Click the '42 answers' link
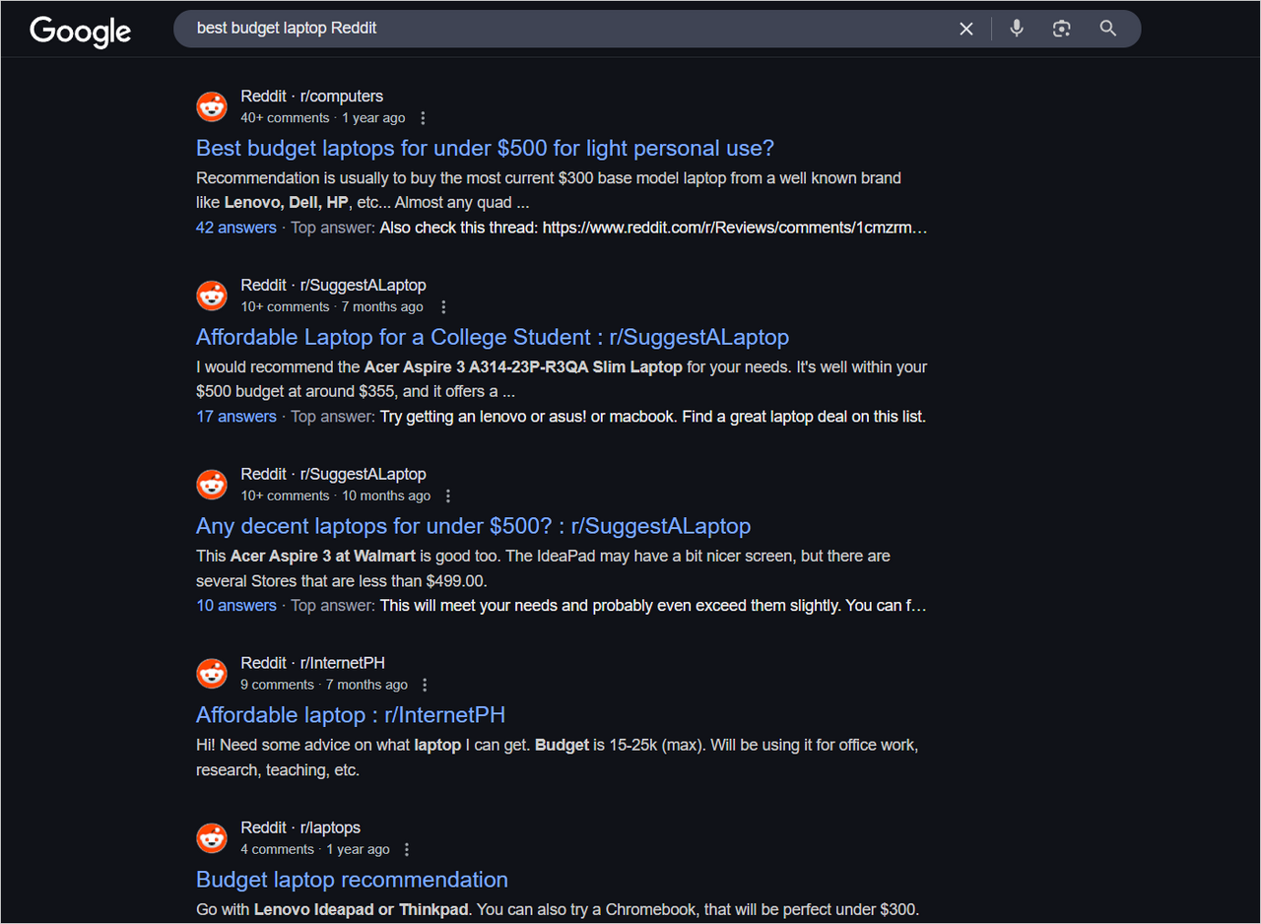Viewport: 1261px width, 924px height. [x=236, y=228]
